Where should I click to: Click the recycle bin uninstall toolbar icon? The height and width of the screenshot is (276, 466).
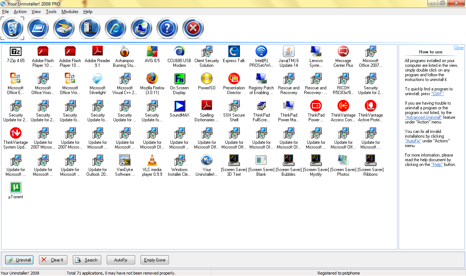click(13, 28)
